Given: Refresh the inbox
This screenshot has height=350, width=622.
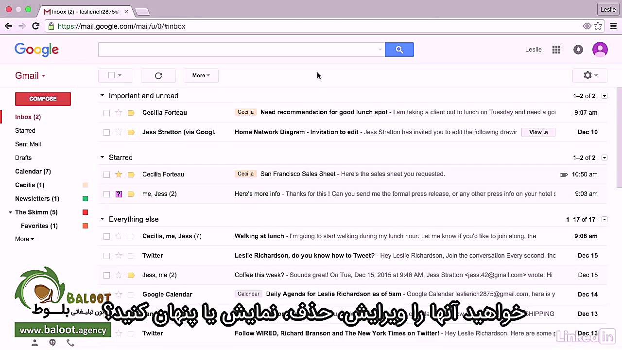Looking at the screenshot, I should pyautogui.click(x=158, y=75).
